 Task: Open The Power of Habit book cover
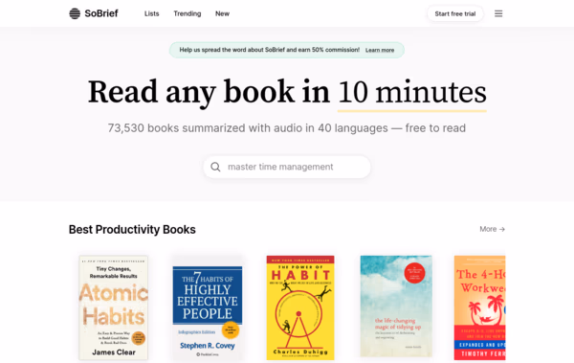coord(300,307)
